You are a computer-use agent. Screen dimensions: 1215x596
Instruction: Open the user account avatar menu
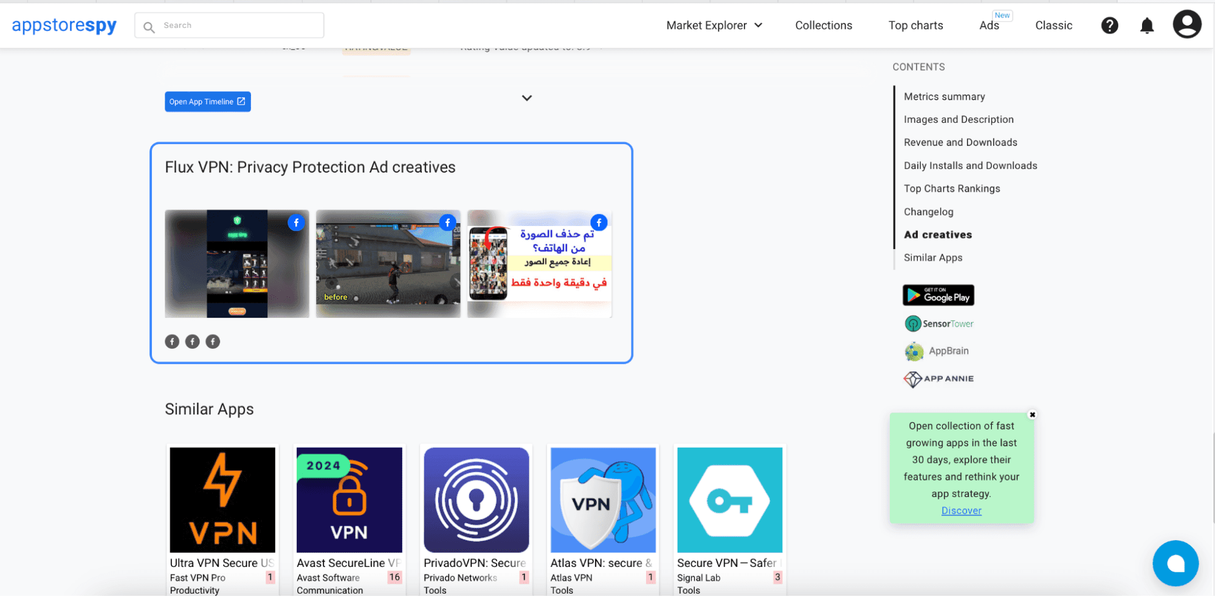[1186, 25]
